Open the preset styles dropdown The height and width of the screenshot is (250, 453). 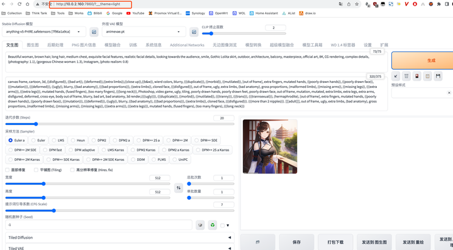(x=422, y=93)
